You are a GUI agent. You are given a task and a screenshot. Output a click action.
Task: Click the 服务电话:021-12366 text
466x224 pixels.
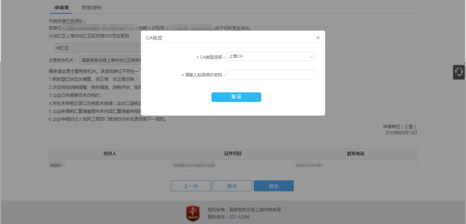click(x=229, y=217)
